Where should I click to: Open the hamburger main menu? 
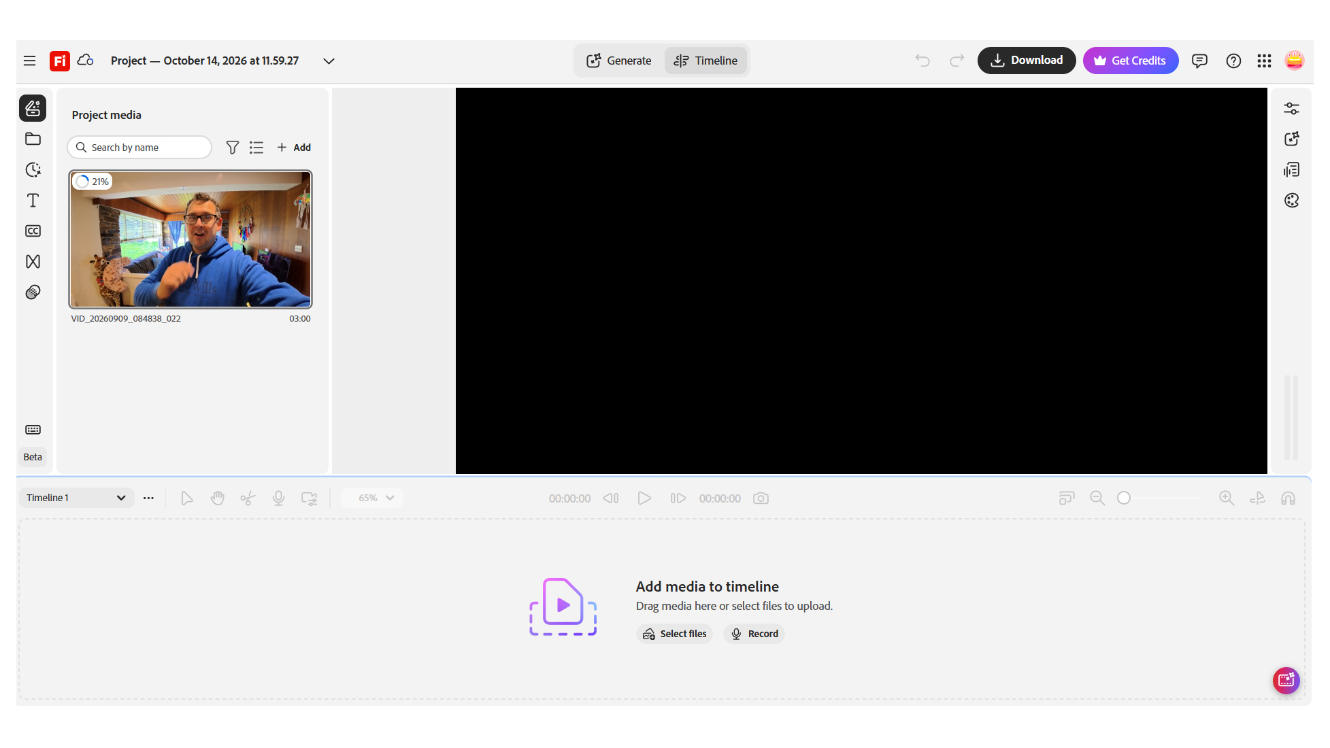click(x=29, y=61)
